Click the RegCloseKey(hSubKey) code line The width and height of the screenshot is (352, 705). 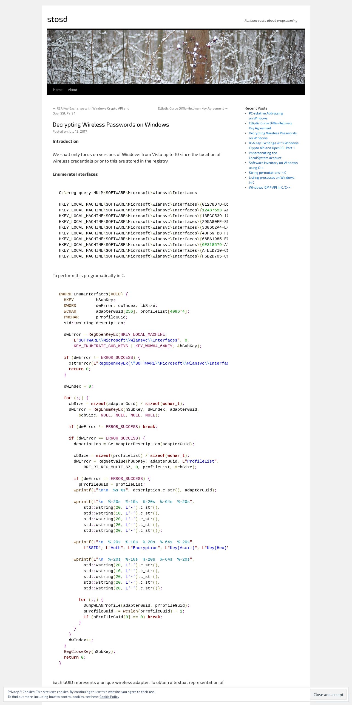pyautogui.click(x=90, y=652)
